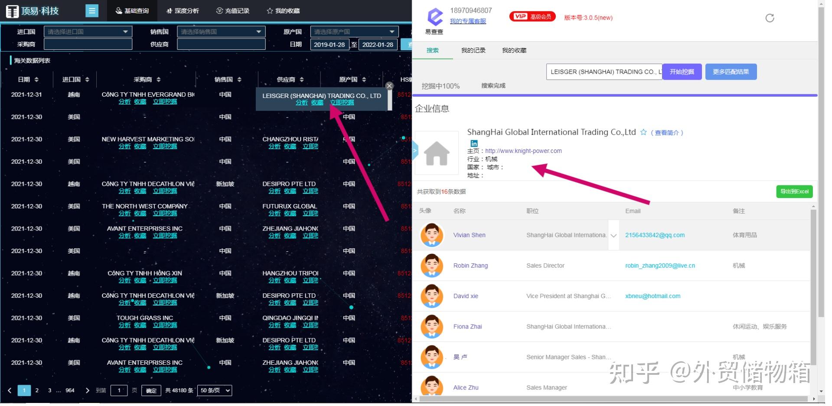This screenshot has width=832, height=406.
Task: Click the contacts list vertical scrollbar
Action: [x=813, y=287]
